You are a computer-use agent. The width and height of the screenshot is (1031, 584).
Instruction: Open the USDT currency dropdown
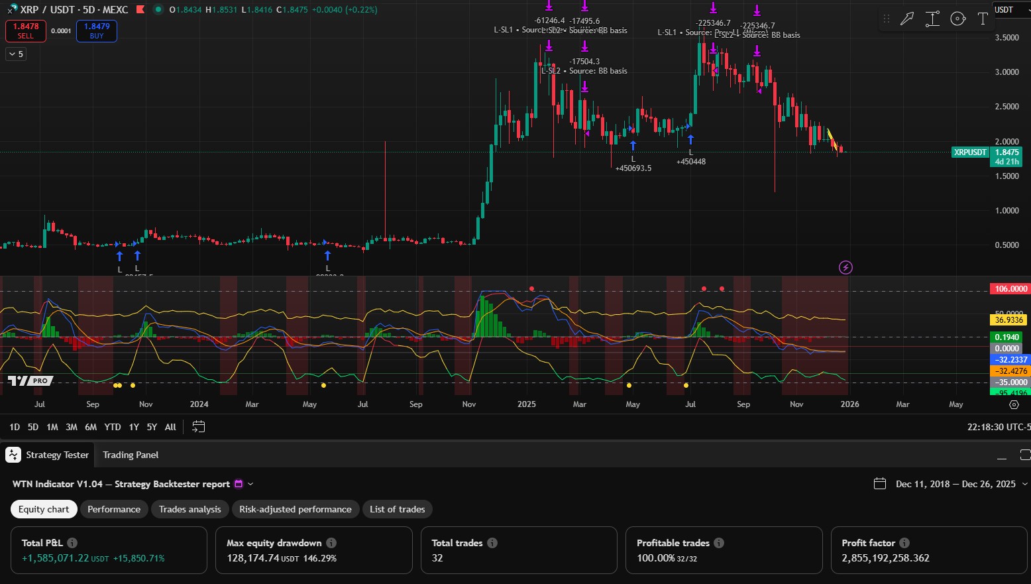coord(1008,10)
